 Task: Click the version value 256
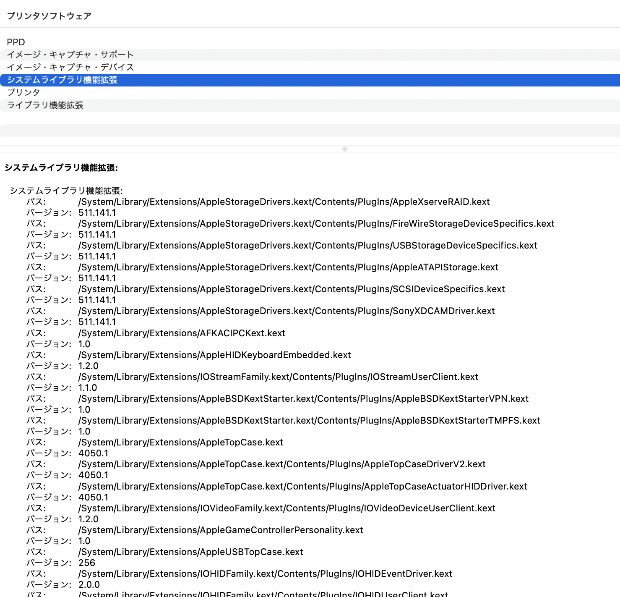pos(87,563)
